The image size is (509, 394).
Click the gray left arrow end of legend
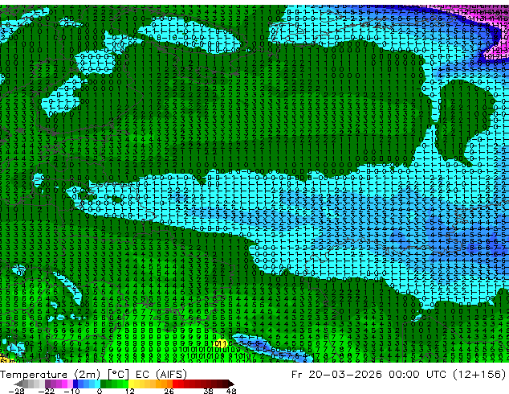point(18,384)
